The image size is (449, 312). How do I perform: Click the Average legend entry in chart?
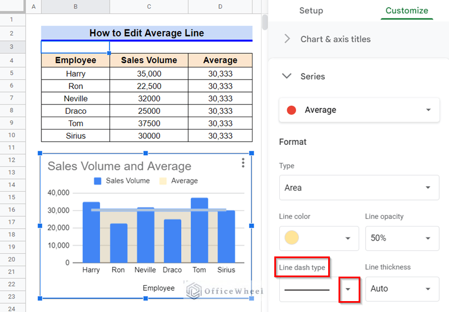[179, 181]
